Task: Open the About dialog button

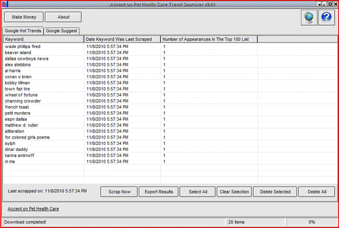Action: click(63, 17)
